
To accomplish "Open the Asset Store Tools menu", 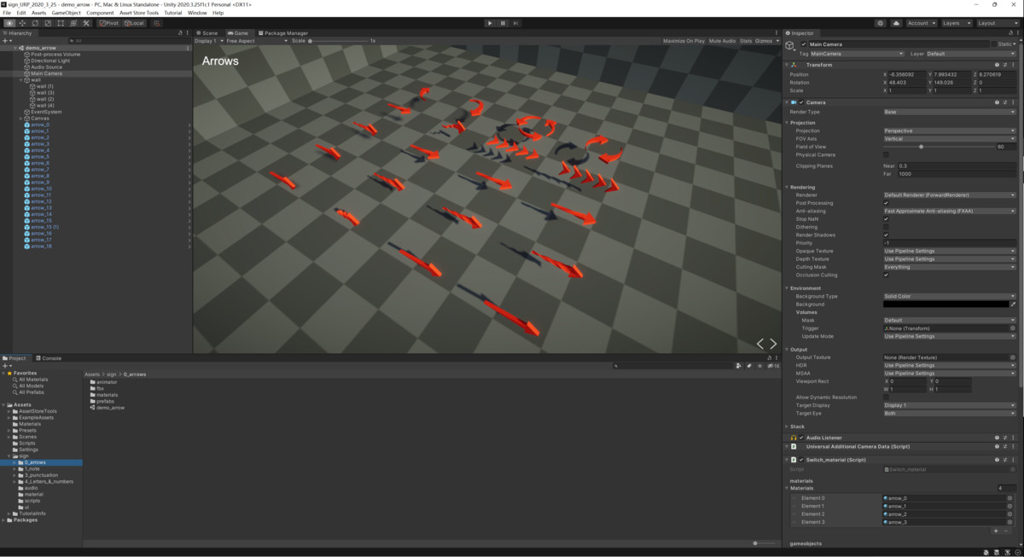I will point(138,13).
